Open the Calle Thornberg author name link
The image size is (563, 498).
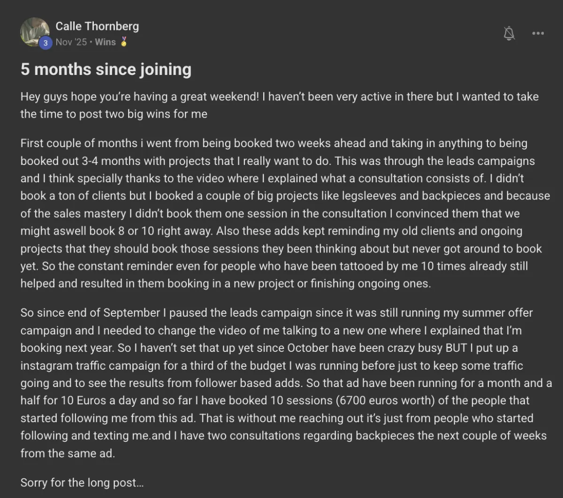click(x=97, y=26)
